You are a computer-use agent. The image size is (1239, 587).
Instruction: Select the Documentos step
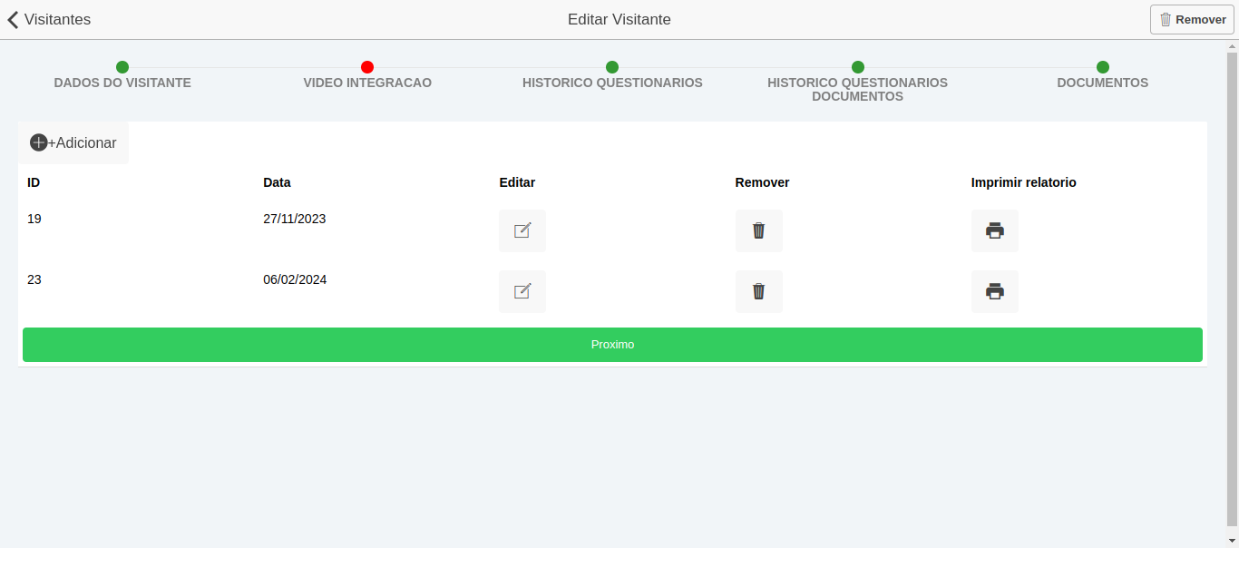point(1102,83)
